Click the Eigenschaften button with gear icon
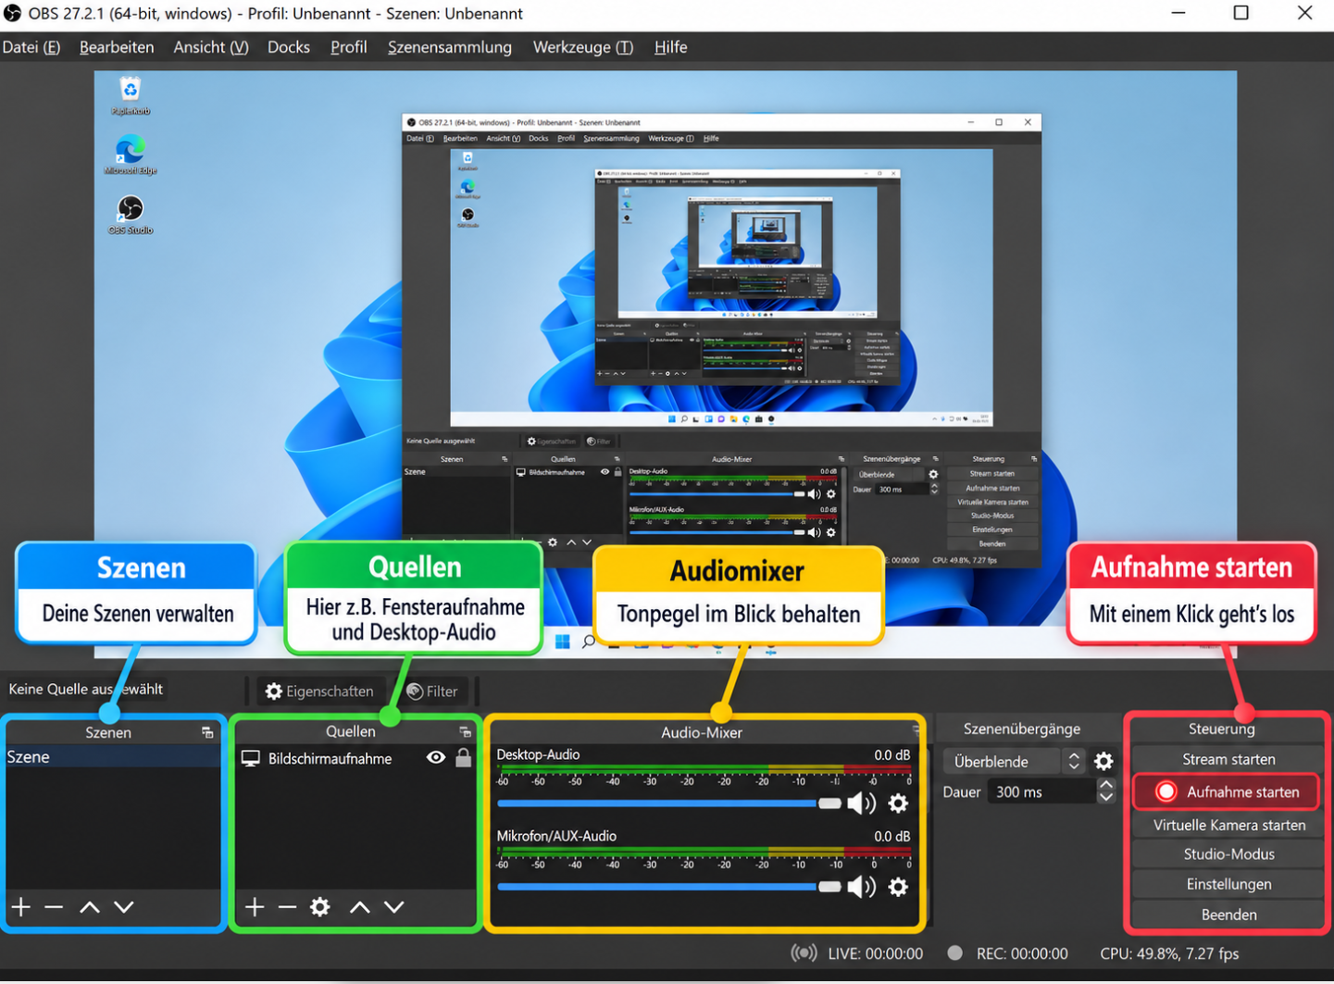The image size is (1334, 984). (x=319, y=691)
